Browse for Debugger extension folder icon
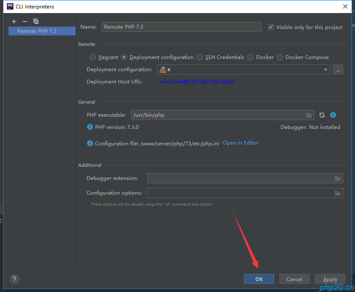Screen dimensions: 355x292 point(338,179)
